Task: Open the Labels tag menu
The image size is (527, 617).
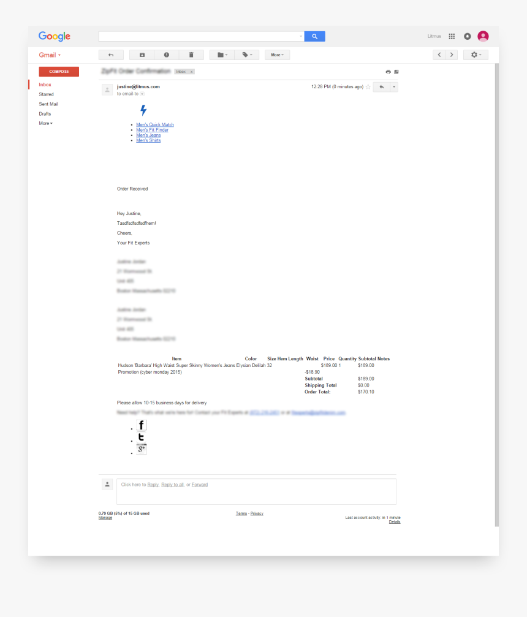Action: 247,55
